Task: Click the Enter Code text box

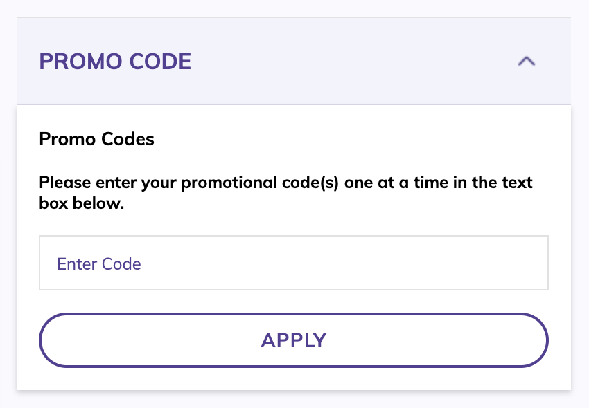Action: point(294,263)
